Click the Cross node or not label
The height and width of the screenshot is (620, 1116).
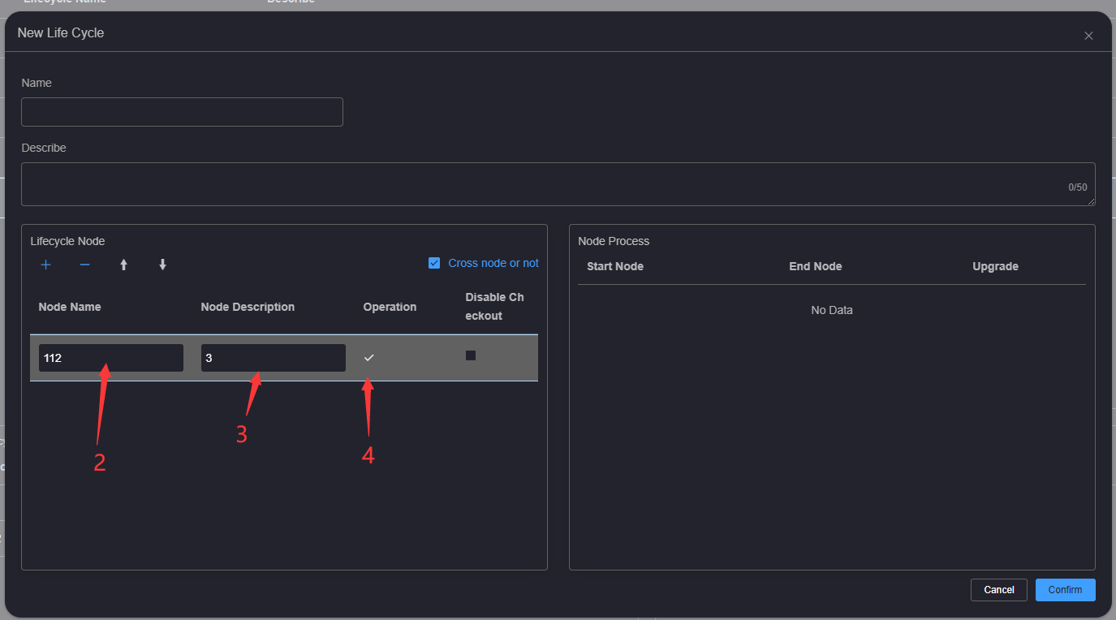coord(493,263)
